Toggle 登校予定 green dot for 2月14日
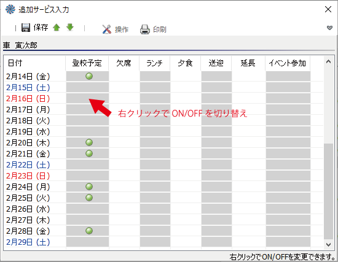The image size is (338, 262). [x=89, y=76]
